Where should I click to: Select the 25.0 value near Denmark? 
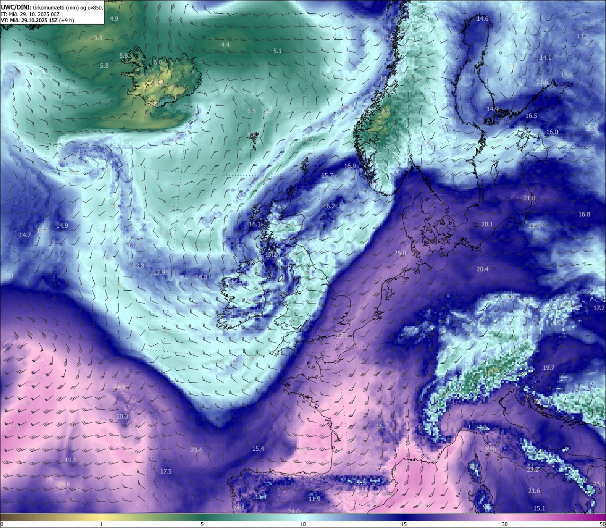[400, 253]
